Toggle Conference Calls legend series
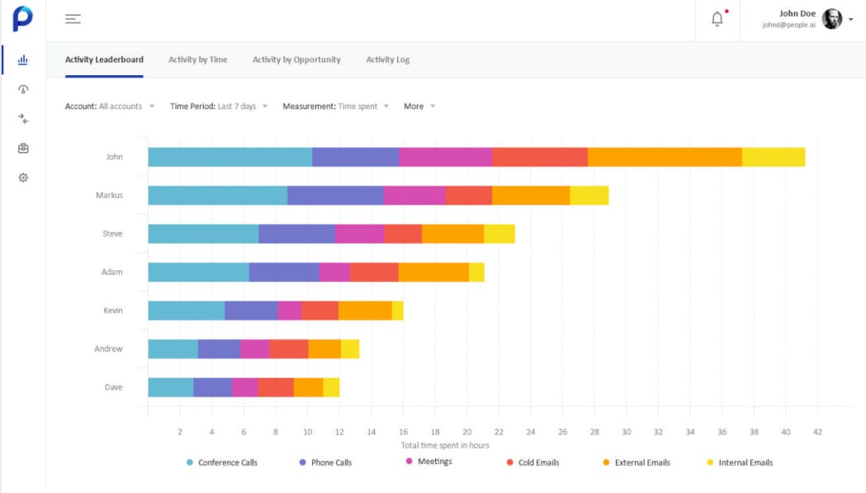Viewport: 866px width, 493px height. (222, 462)
